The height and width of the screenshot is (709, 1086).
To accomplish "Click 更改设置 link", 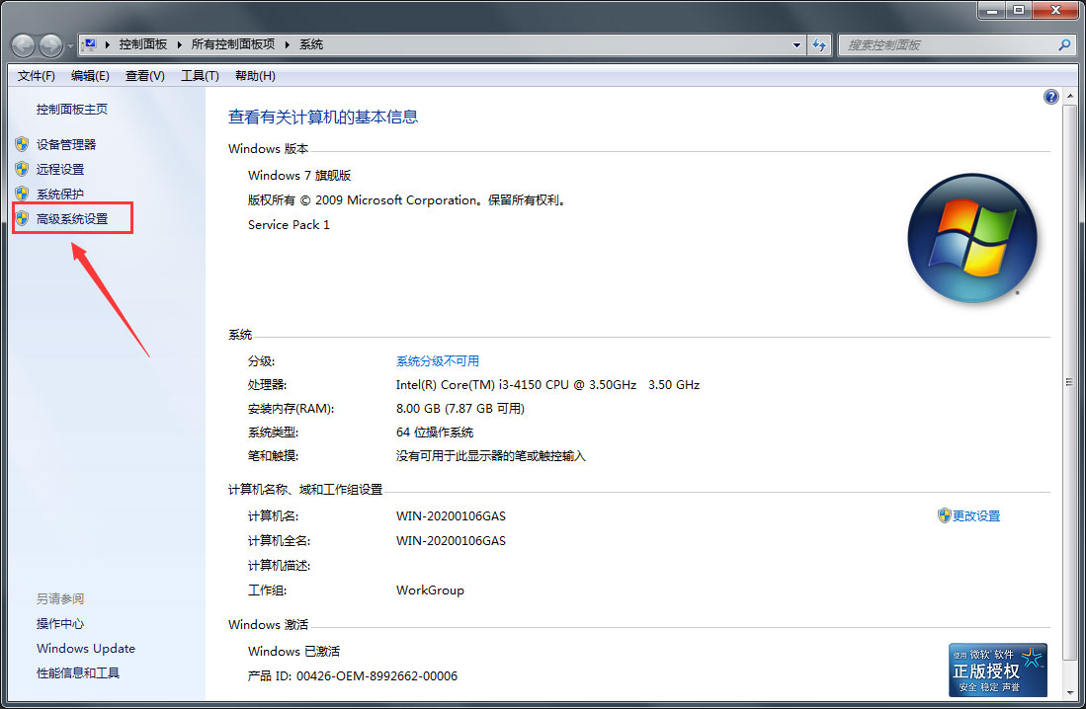I will point(976,515).
